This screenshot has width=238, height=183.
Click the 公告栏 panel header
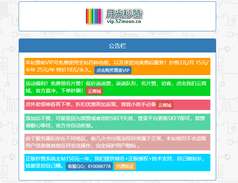[x=117, y=46]
